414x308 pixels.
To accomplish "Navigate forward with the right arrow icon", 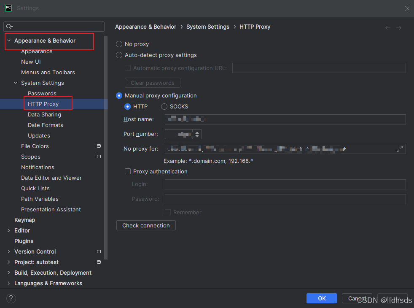I will [x=399, y=28].
